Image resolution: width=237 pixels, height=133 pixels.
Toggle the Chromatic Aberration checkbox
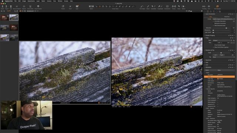[213, 21]
